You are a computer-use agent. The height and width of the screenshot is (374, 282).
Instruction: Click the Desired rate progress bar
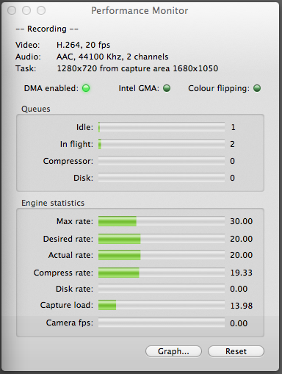coord(162,239)
